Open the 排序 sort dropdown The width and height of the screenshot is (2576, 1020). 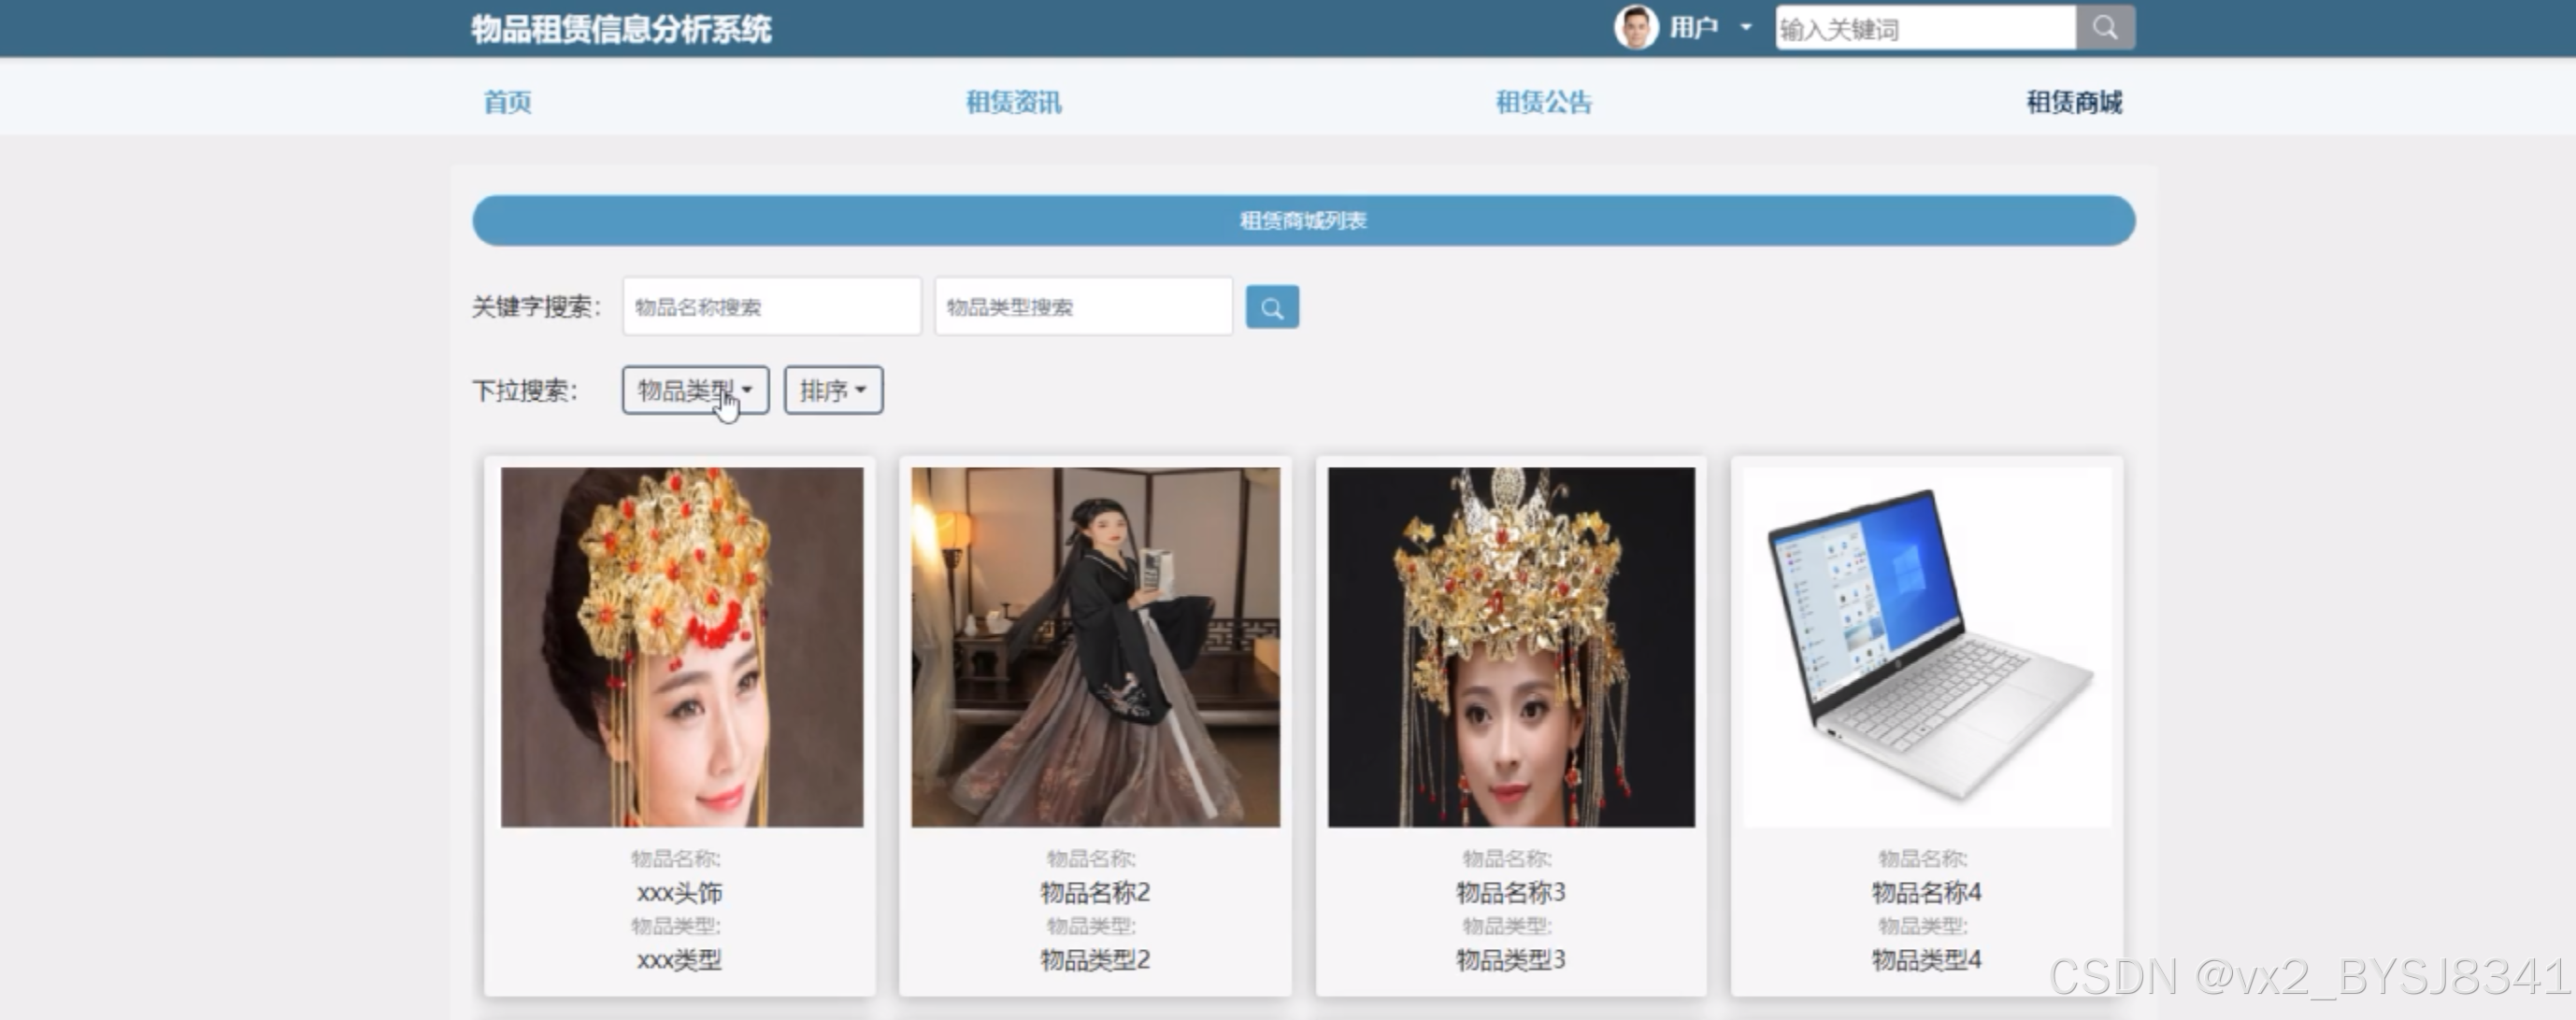coord(832,390)
